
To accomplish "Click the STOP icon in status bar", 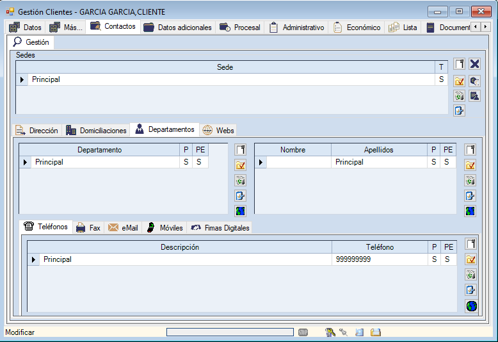I will point(303,332).
